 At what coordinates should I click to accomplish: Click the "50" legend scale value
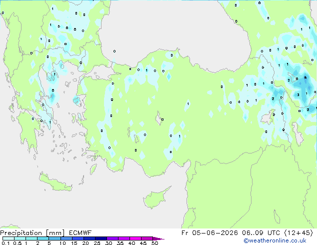coord(154,243)
